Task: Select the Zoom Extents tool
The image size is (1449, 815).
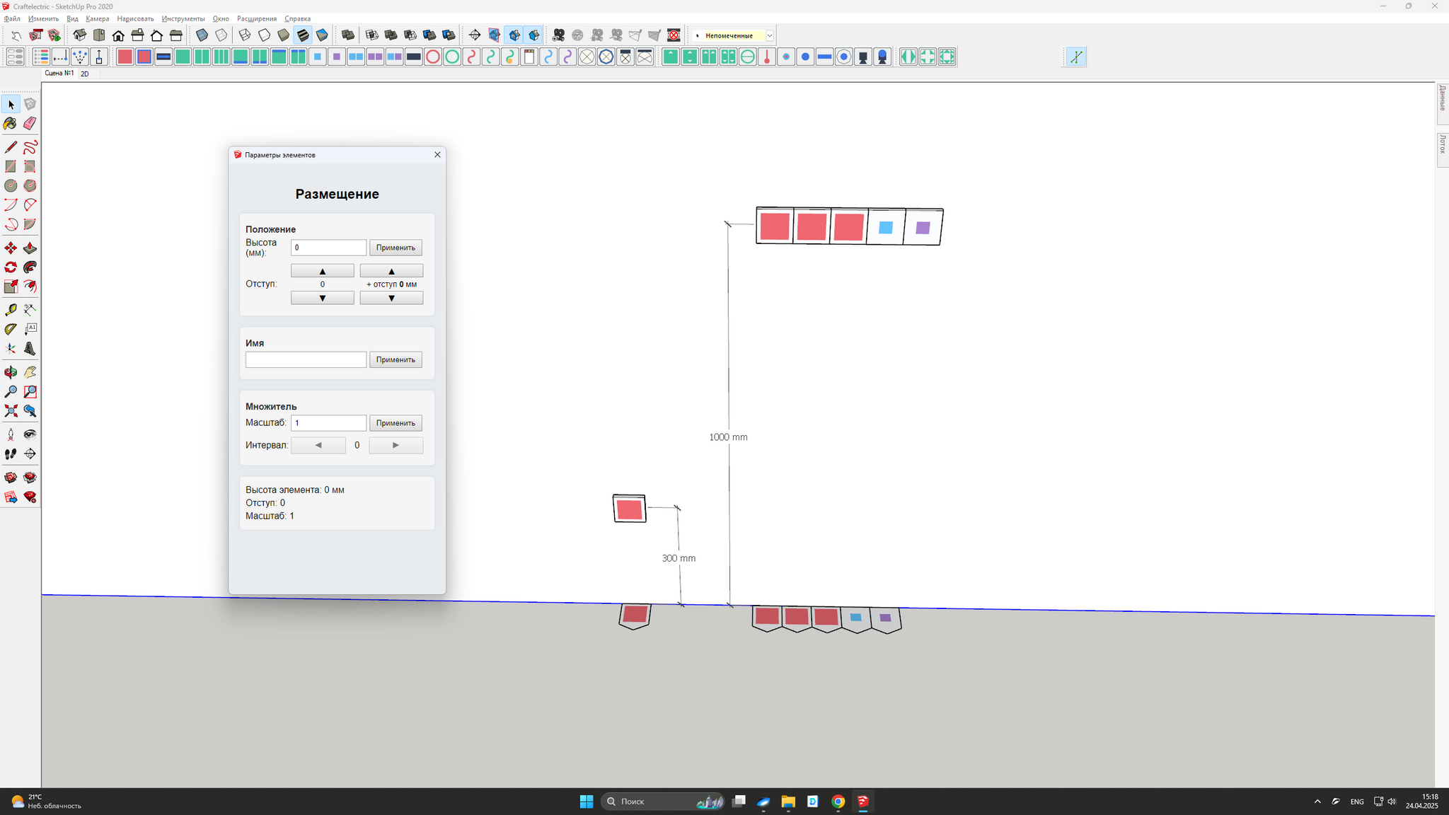Action: tap(11, 411)
